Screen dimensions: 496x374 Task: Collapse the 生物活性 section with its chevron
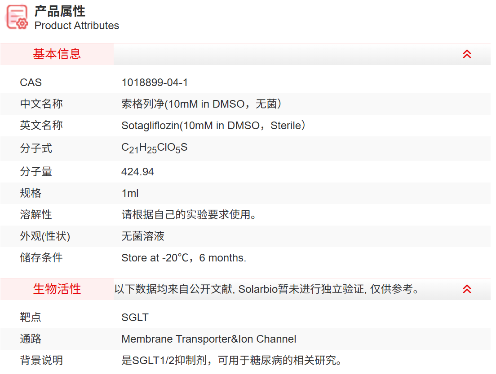467,289
